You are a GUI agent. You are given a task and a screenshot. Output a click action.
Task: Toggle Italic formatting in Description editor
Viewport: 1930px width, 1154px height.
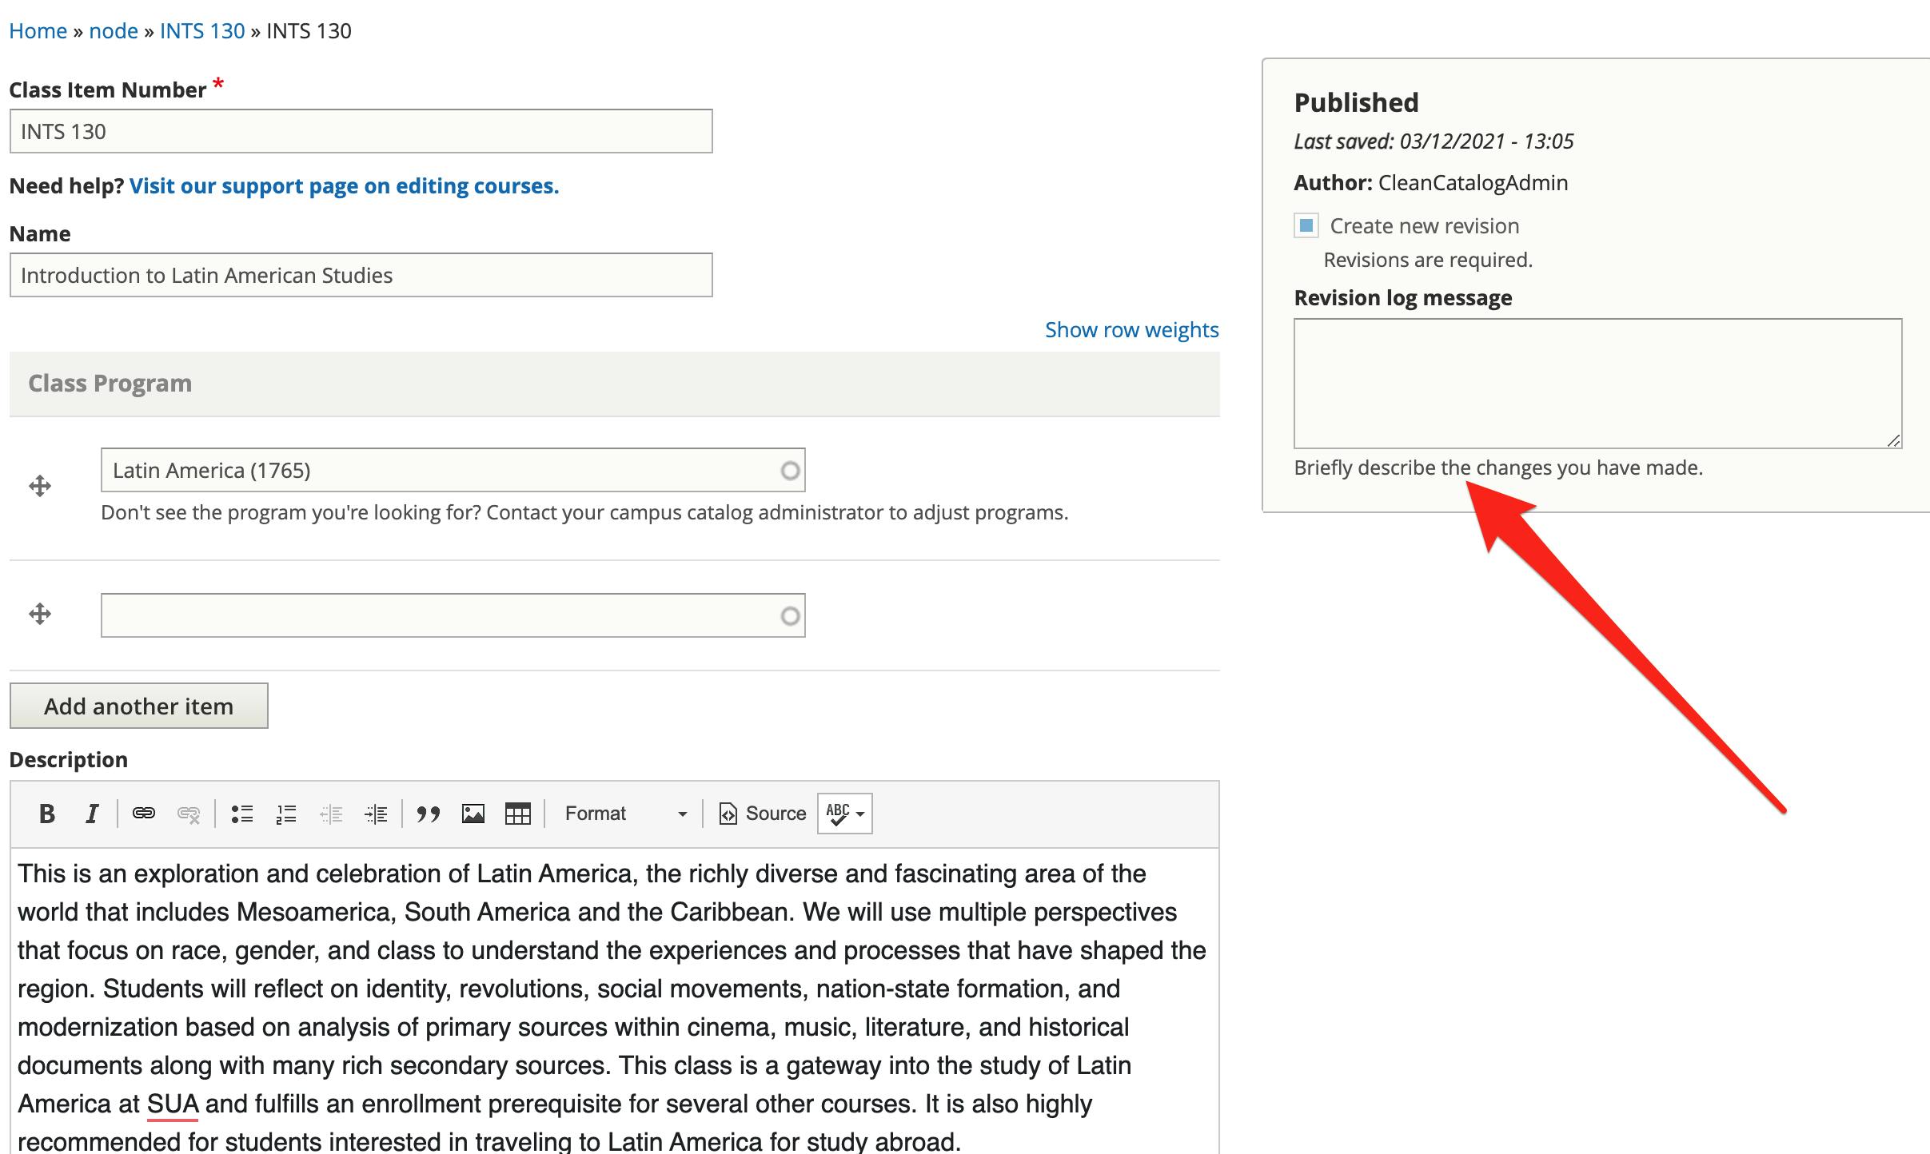[x=92, y=814]
